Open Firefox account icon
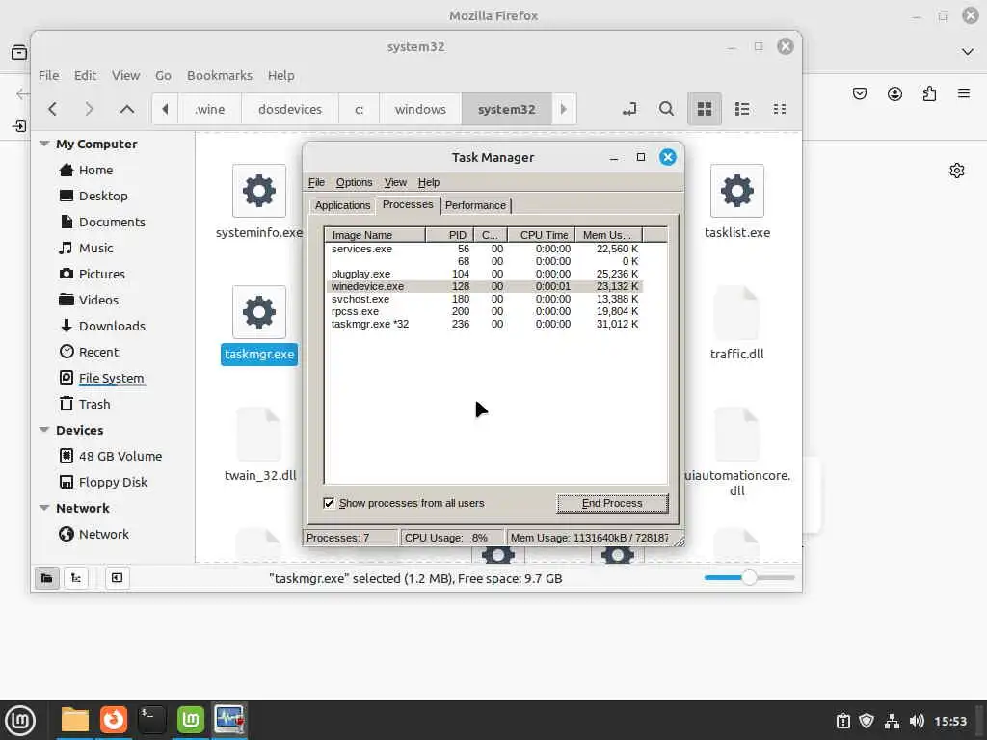 (x=894, y=93)
